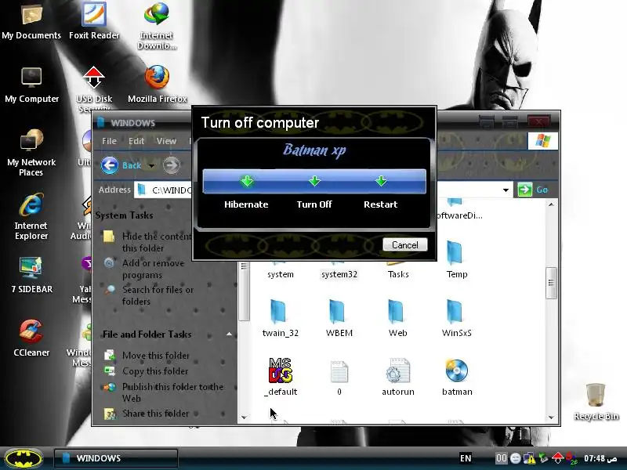Select the Web folder
Viewport: 627px width, 470px height.
click(x=398, y=318)
